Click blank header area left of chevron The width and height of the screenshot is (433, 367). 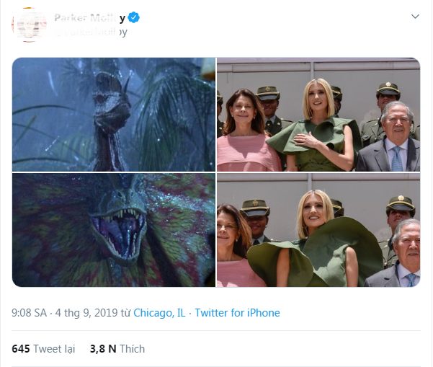(288, 22)
